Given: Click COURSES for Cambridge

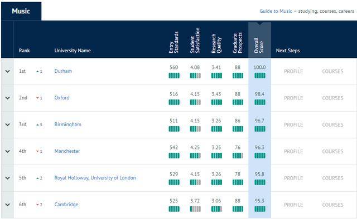Looking at the screenshot, I should point(332,205).
